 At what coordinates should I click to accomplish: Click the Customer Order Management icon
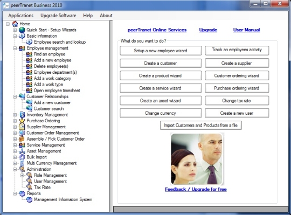tap(22, 133)
